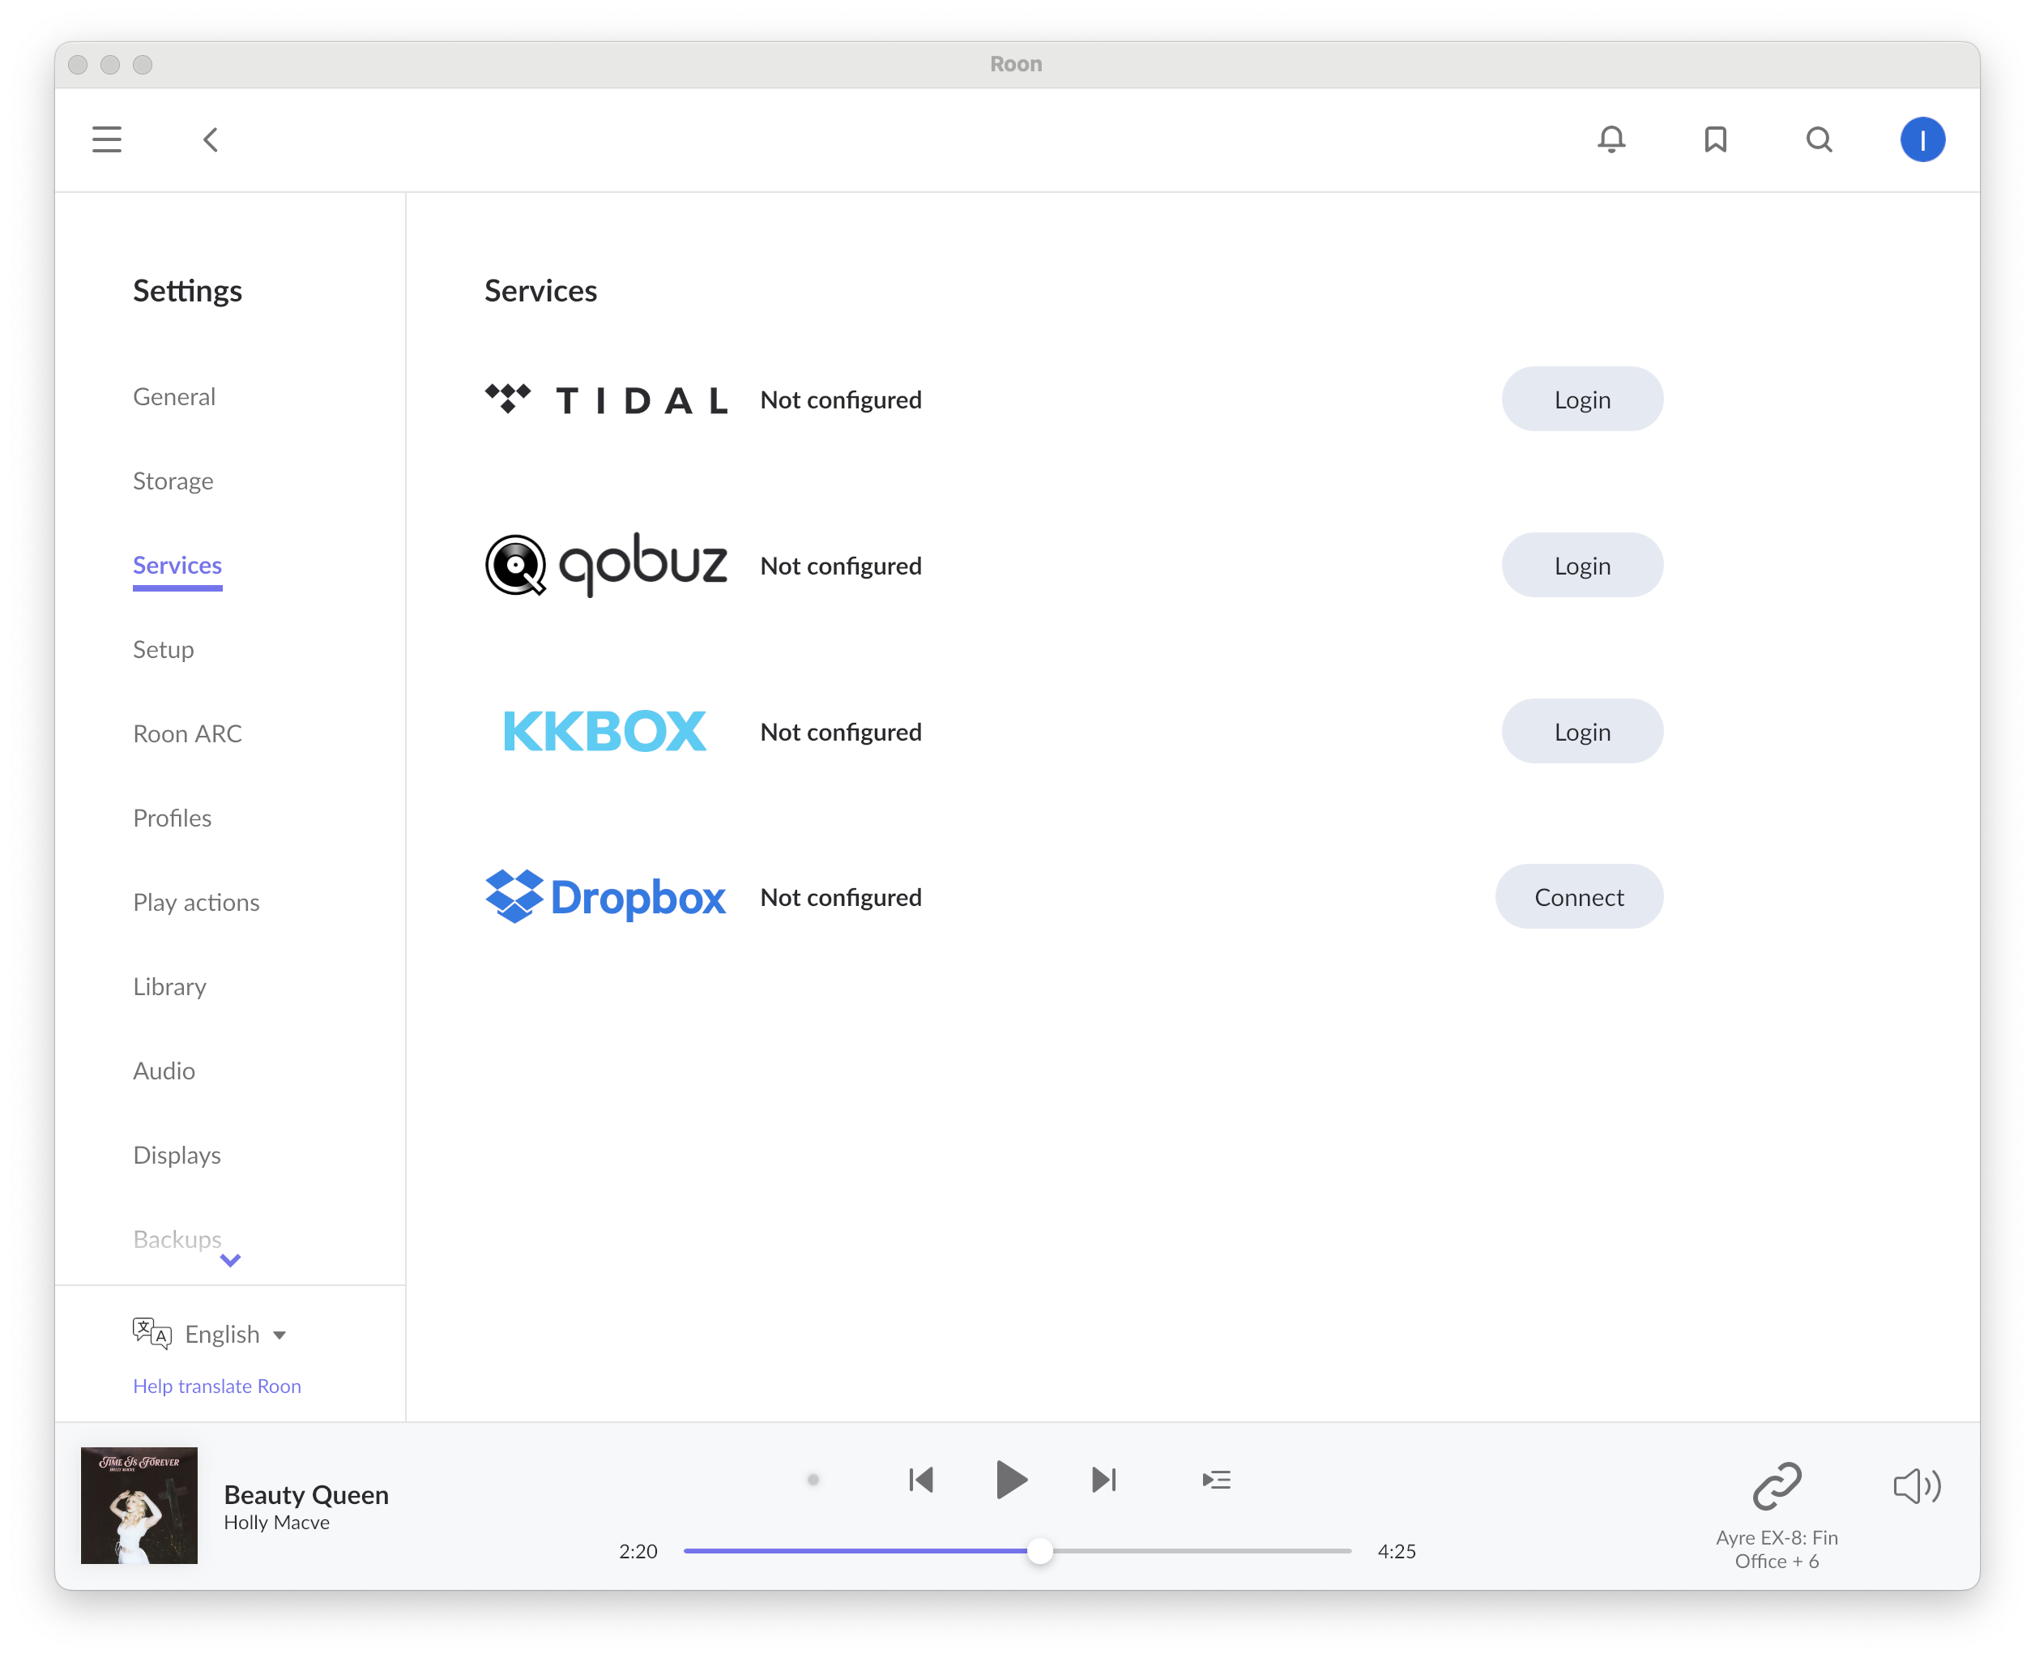Log in to TIDAL

(x=1581, y=400)
